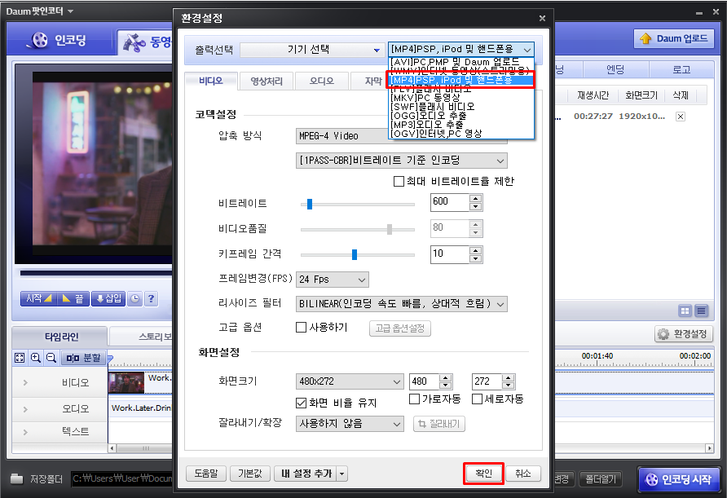
Task: Collapse the output format combo box arrow
Action: coord(527,50)
